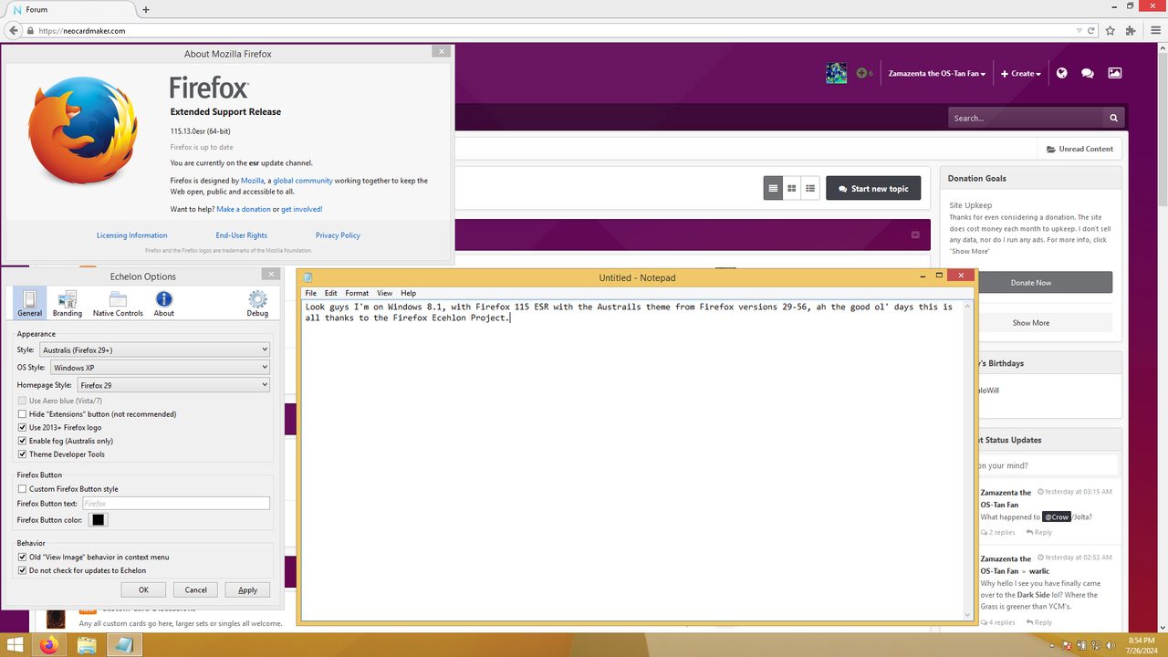Click the Start new topic button
Image resolution: width=1168 pixels, height=657 pixels.
pos(873,187)
